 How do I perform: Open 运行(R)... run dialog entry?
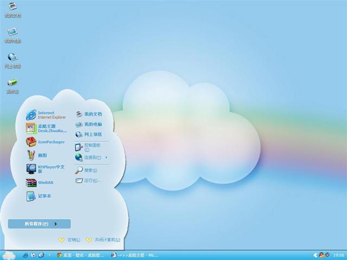(88, 180)
